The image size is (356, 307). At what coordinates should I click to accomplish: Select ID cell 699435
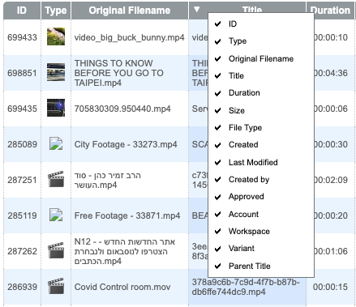coord(22,109)
